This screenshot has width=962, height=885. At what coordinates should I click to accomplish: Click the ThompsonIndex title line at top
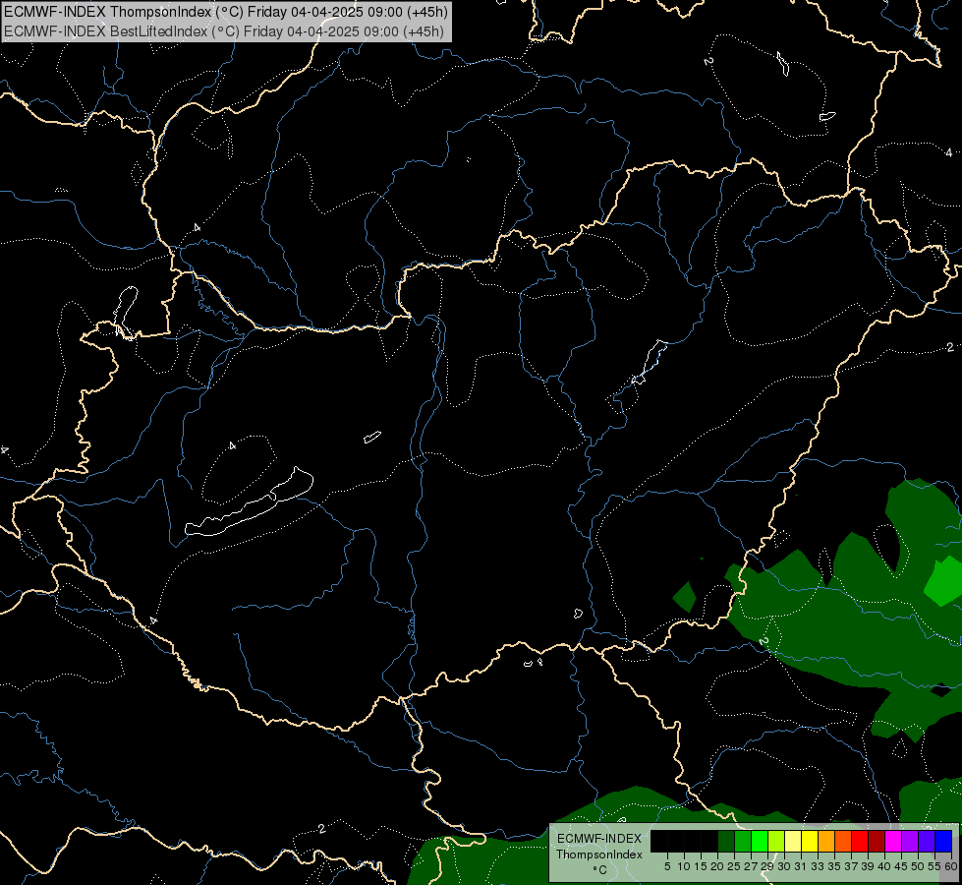(226, 12)
